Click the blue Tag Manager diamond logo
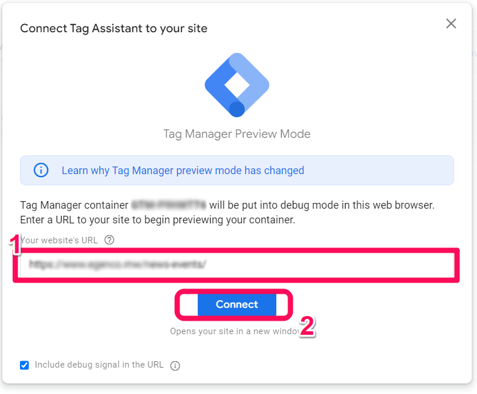477x394 pixels. coord(236,85)
